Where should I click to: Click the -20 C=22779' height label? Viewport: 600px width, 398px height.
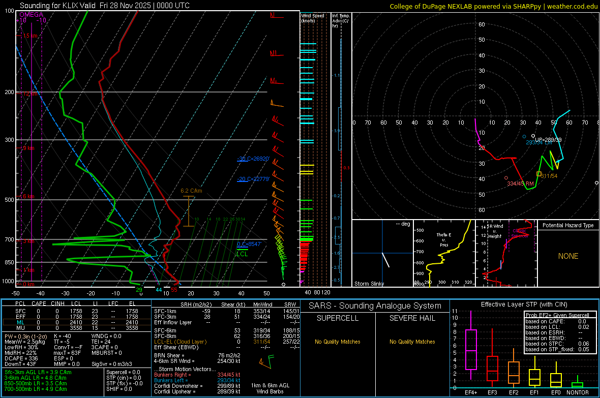[x=253, y=179]
